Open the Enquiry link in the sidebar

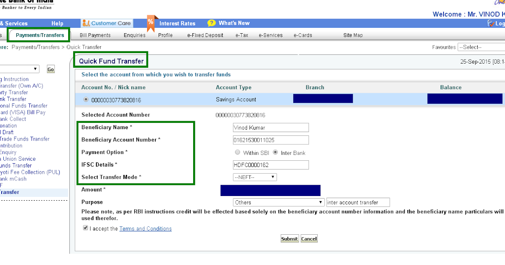8,152
